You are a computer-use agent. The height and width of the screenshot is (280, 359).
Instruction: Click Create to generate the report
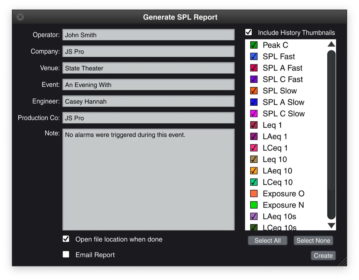point(323,256)
